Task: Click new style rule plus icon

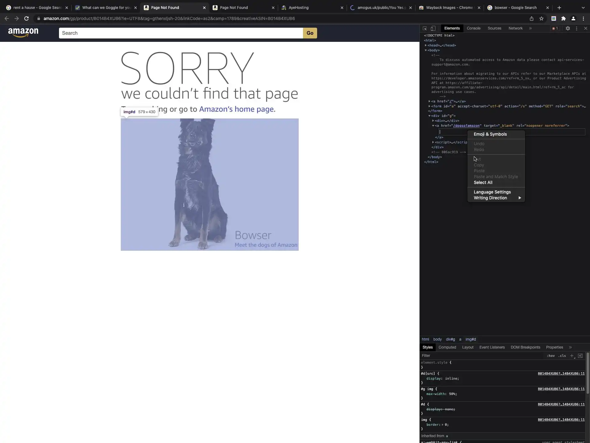Action: click(572, 356)
